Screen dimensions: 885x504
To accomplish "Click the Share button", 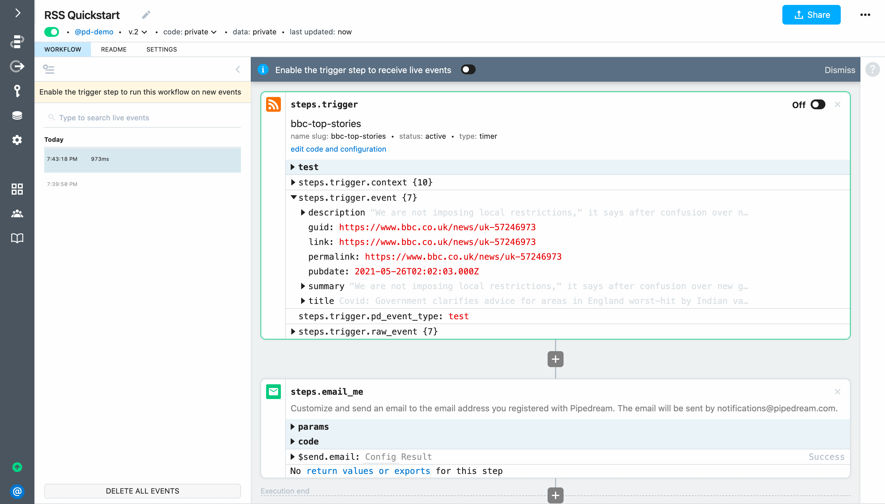I will pyautogui.click(x=811, y=15).
